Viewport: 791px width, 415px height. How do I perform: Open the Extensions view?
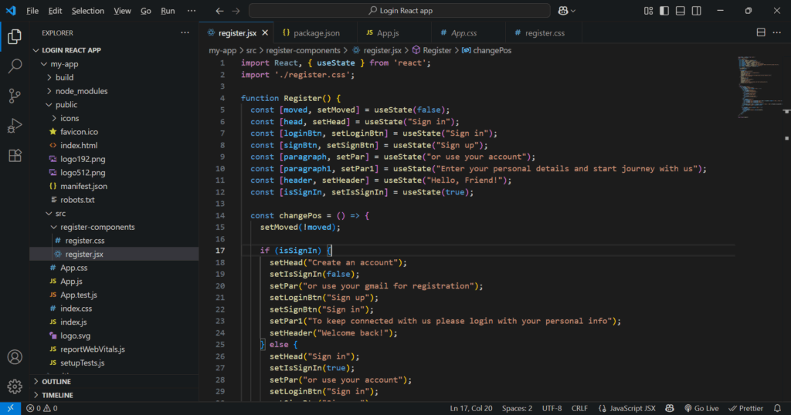(14, 155)
